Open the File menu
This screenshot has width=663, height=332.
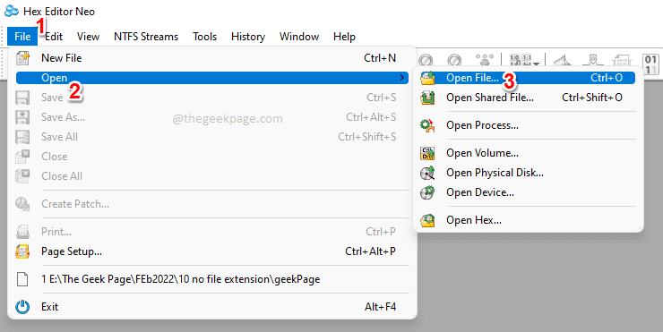[22, 37]
